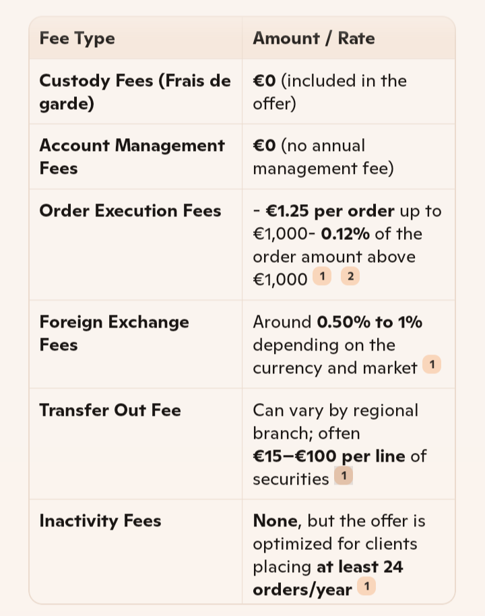
Task: Click the "Fee Type" column header
Action: click(77, 38)
